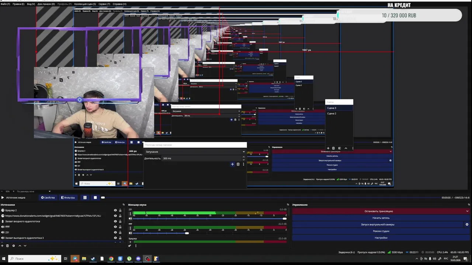This screenshot has height=265, width=472.
Task: Open Steam from the taskbar
Action: [93, 259]
